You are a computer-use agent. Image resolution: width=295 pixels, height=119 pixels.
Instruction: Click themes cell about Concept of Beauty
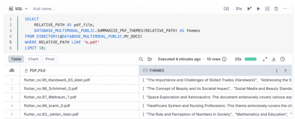point(215,88)
